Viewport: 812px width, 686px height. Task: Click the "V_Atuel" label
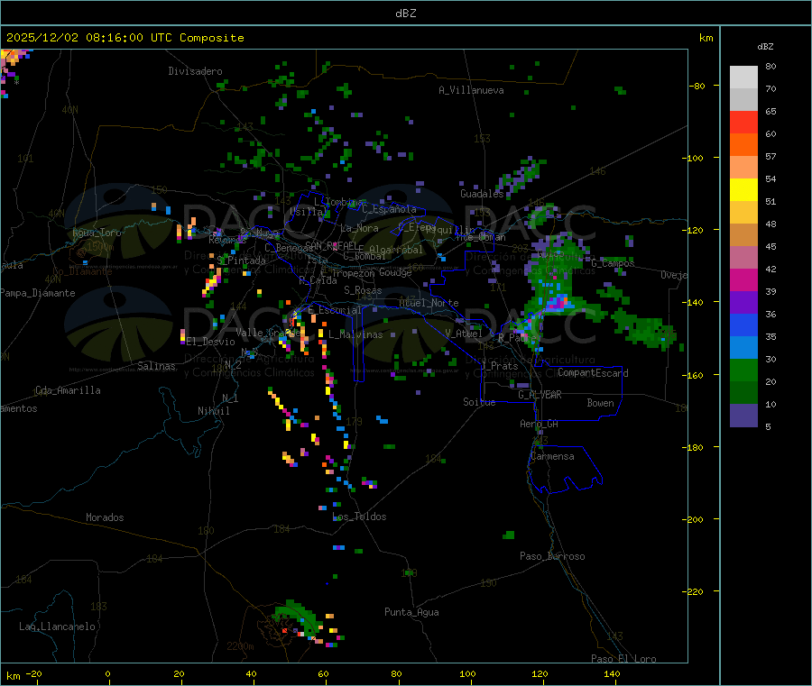click(463, 334)
